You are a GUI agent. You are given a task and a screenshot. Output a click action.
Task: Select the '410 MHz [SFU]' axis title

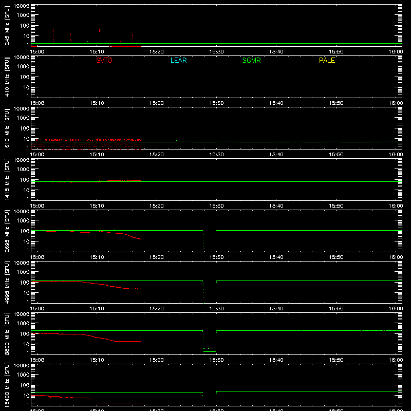[x=7, y=77]
